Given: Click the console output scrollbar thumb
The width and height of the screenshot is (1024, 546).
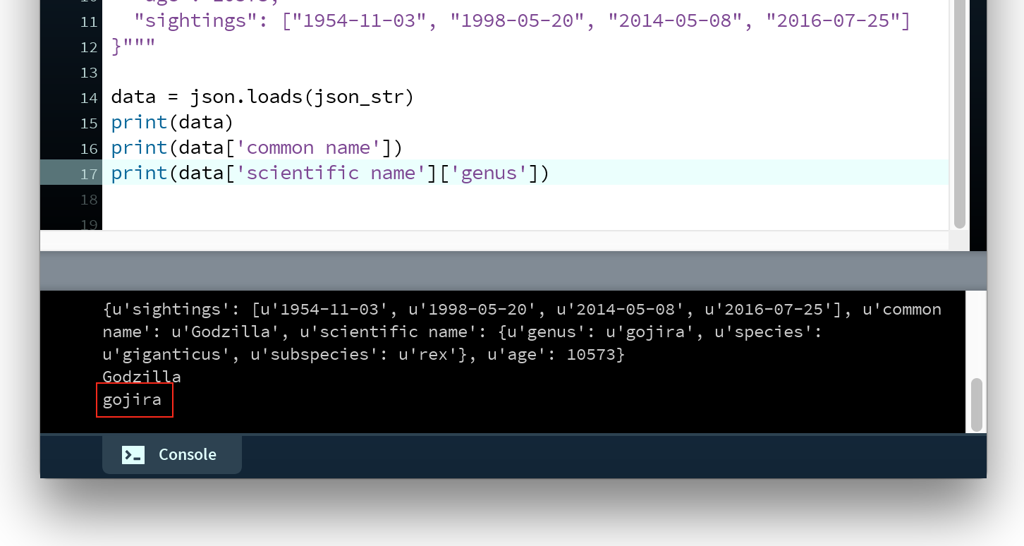Looking at the screenshot, I should [x=976, y=405].
